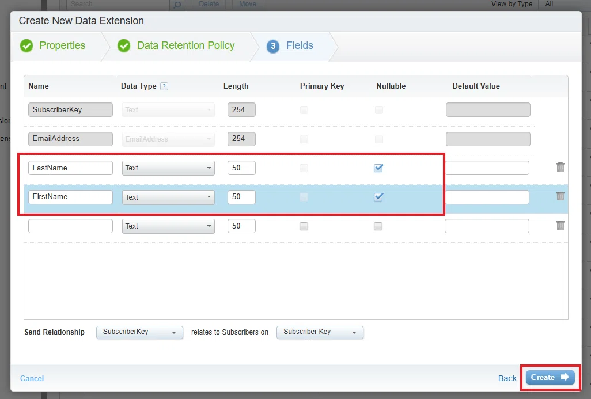
Task: Click the Default Value column header
Action: [476, 86]
